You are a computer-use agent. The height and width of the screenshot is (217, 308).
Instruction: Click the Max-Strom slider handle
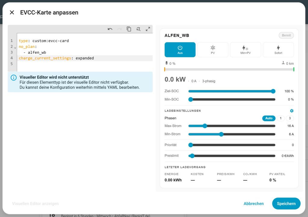(x=205, y=126)
